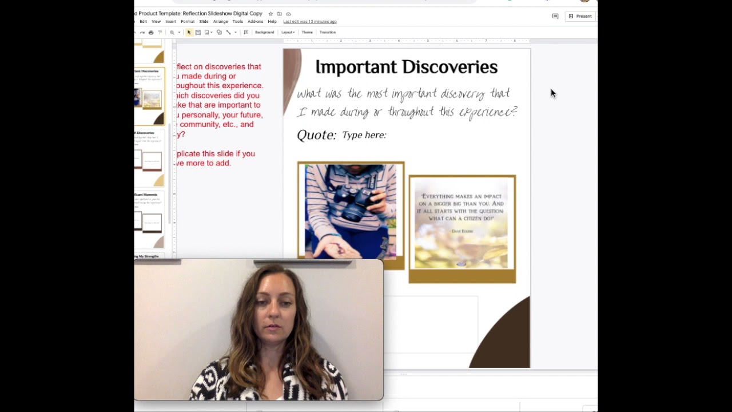Viewport: 732px width, 412px height.
Task: Click the add comment icon
Action: tap(246, 33)
